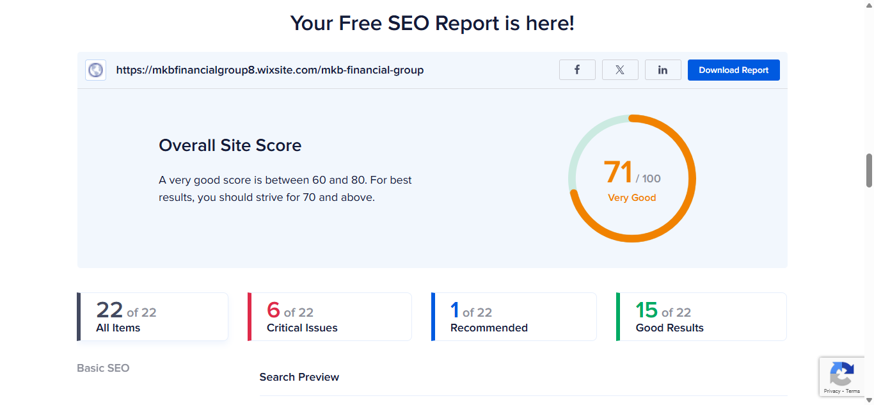The height and width of the screenshot is (405, 874).
Task: Click the Search Preview heading
Action: click(x=299, y=377)
